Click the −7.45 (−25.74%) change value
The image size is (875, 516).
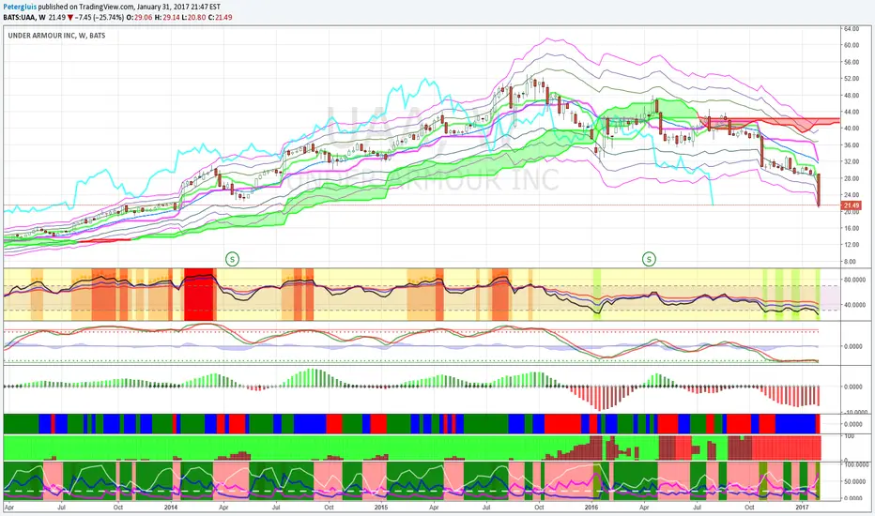click(x=100, y=17)
